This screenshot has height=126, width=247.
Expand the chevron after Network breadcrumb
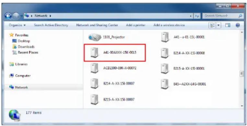(x=50, y=16)
